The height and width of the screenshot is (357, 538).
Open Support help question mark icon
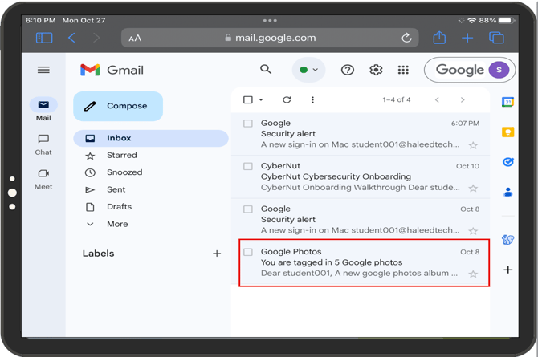[x=348, y=70]
